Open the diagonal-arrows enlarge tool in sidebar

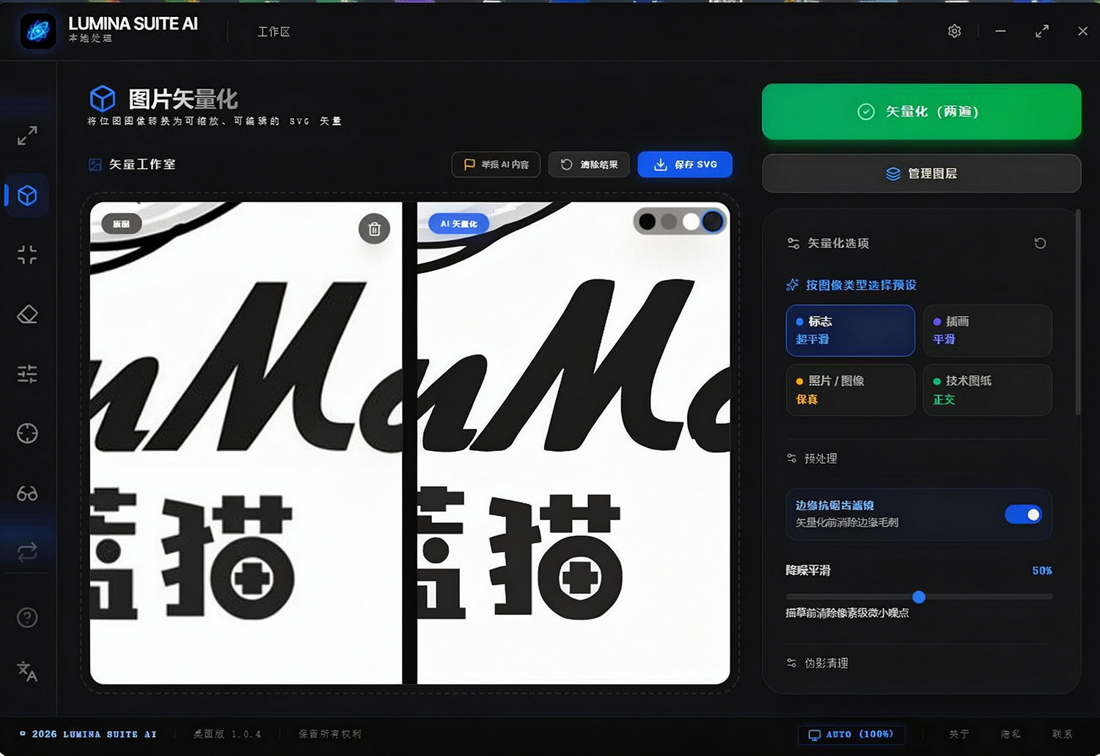(x=27, y=136)
